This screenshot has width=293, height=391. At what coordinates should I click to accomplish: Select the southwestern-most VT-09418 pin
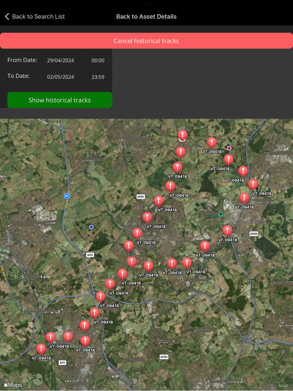click(41, 349)
